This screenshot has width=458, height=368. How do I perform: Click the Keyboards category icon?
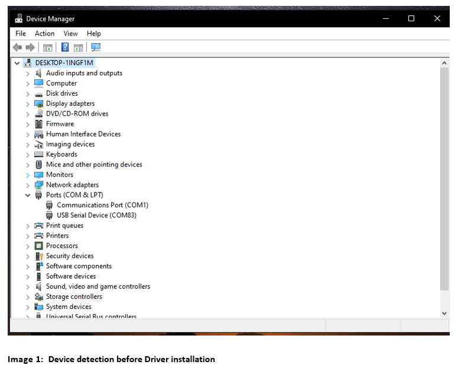click(x=39, y=154)
